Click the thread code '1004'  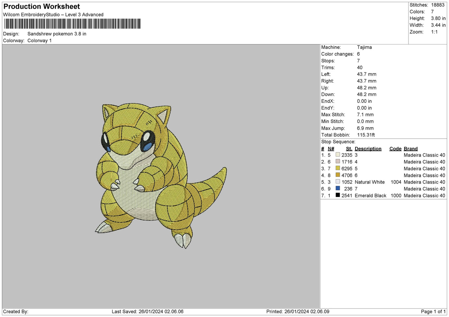pos(395,182)
